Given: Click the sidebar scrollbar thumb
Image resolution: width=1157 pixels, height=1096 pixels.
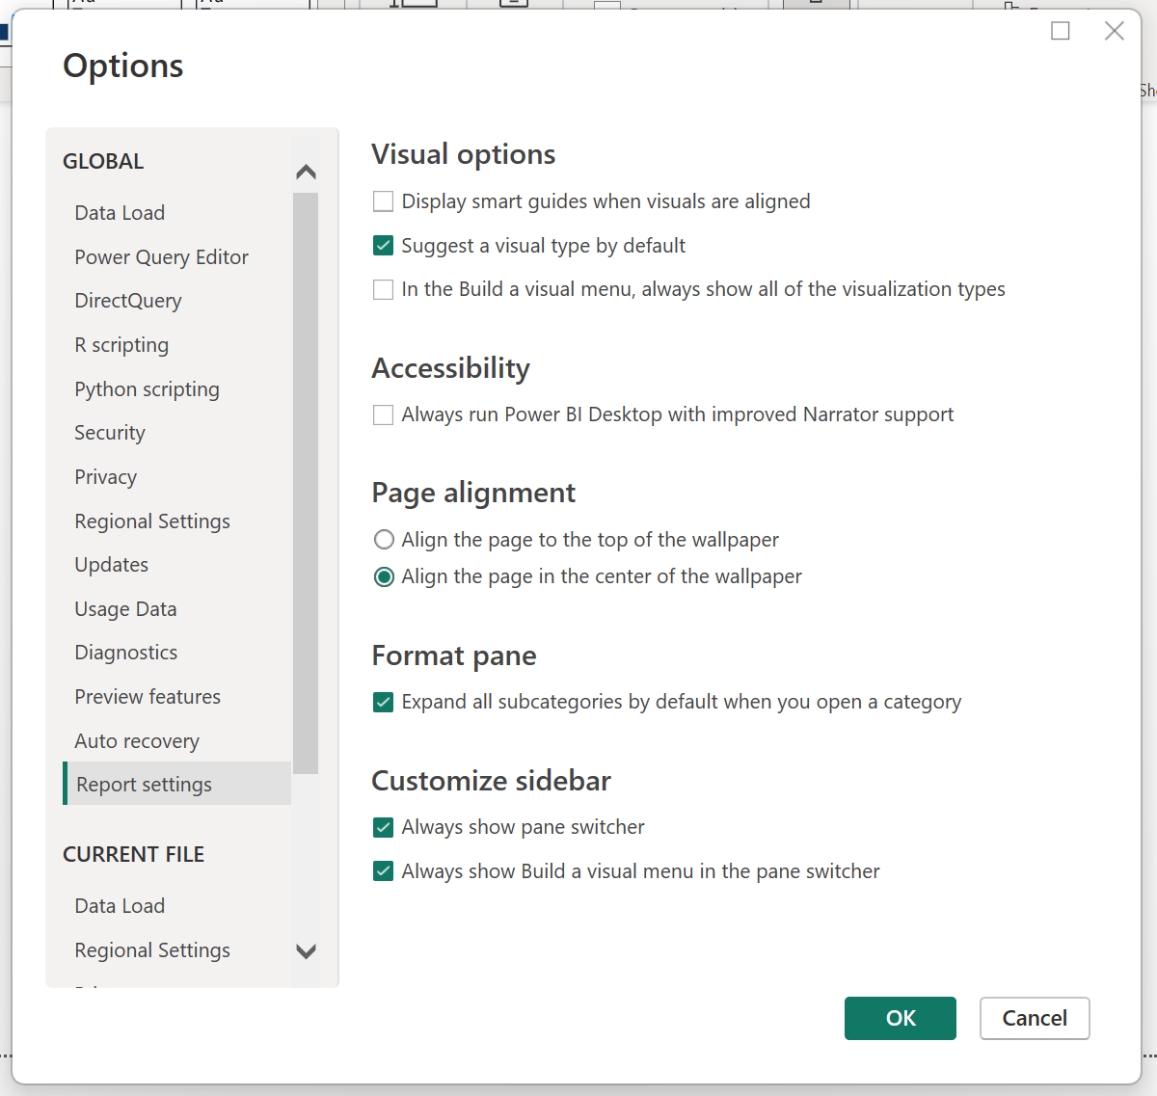Looking at the screenshot, I should (306, 483).
